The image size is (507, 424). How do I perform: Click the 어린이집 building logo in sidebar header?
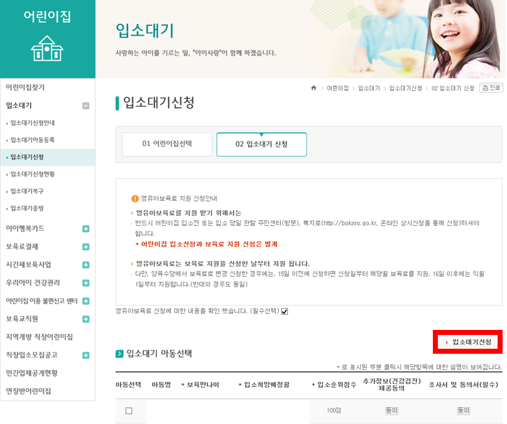point(47,49)
